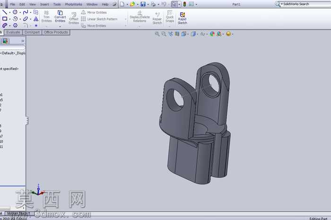
Task: Select the Spline sketch tool
Action: (26, 12)
